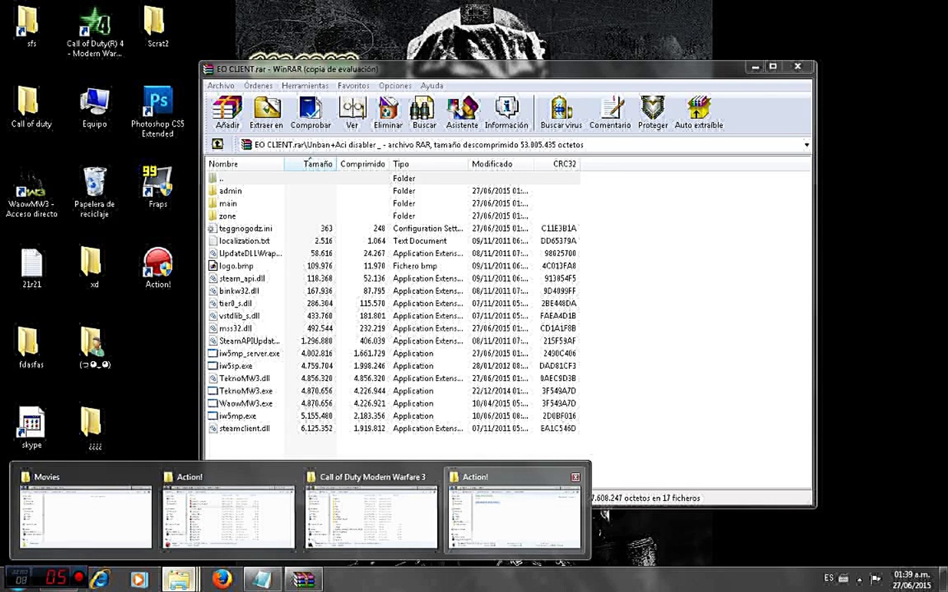Open Windows Media Player from the taskbar

139,579
